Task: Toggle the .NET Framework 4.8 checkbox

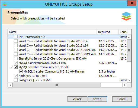Action: coord(16,37)
